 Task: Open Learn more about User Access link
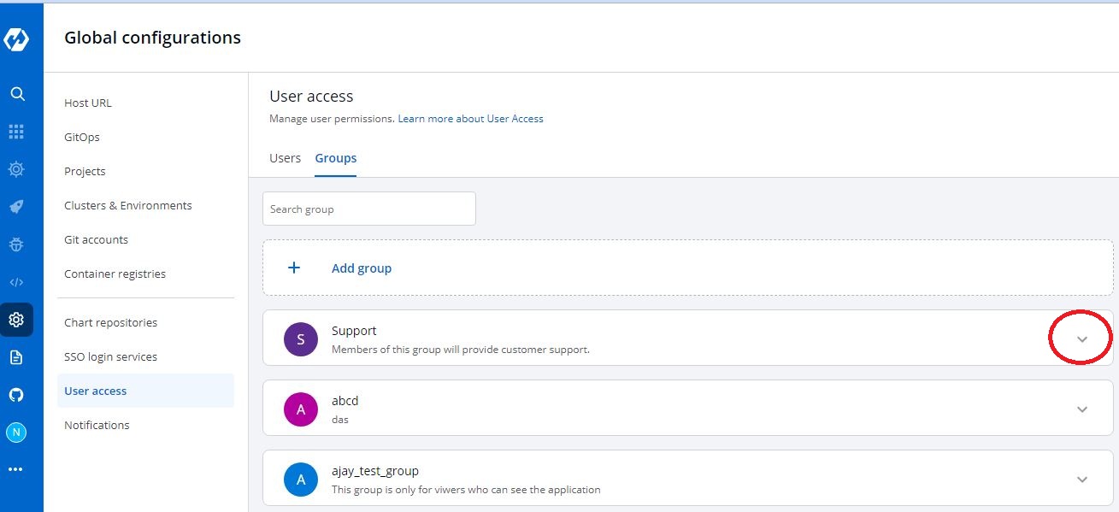(x=470, y=119)
